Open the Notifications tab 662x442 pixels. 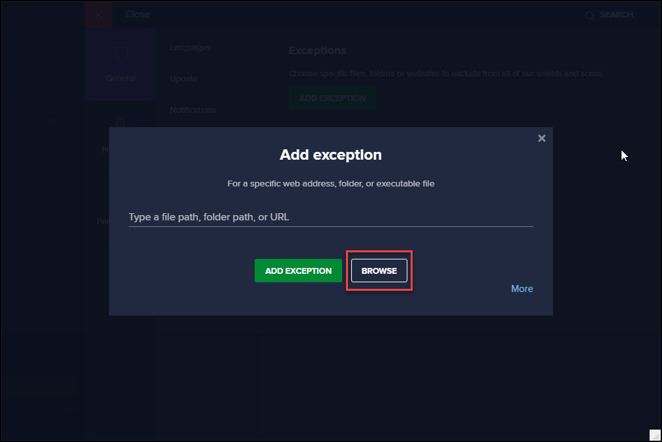click(193, 110)
